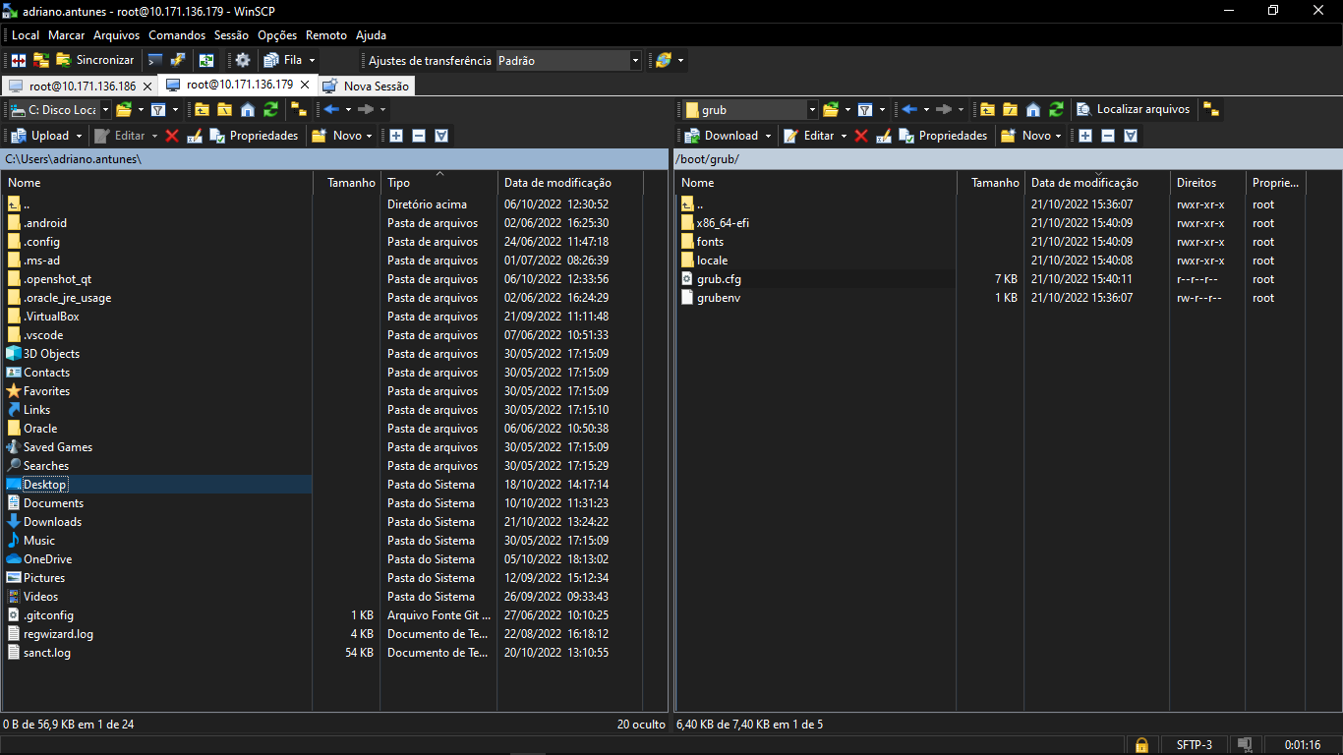Go to root directory in local panel
Image resolution: width=1343 pixels, height=755 pixels.
coord(225,109)
